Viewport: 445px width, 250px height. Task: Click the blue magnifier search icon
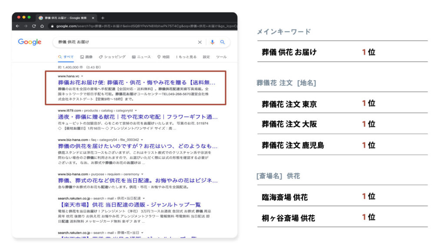click(x=222, y=42)
